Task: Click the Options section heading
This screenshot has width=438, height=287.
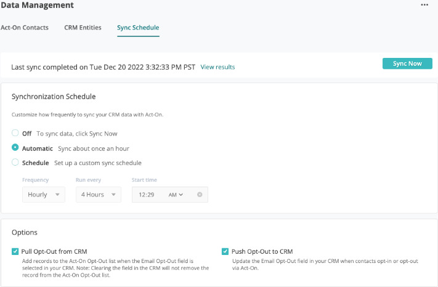Action: [x=25, y=233]
